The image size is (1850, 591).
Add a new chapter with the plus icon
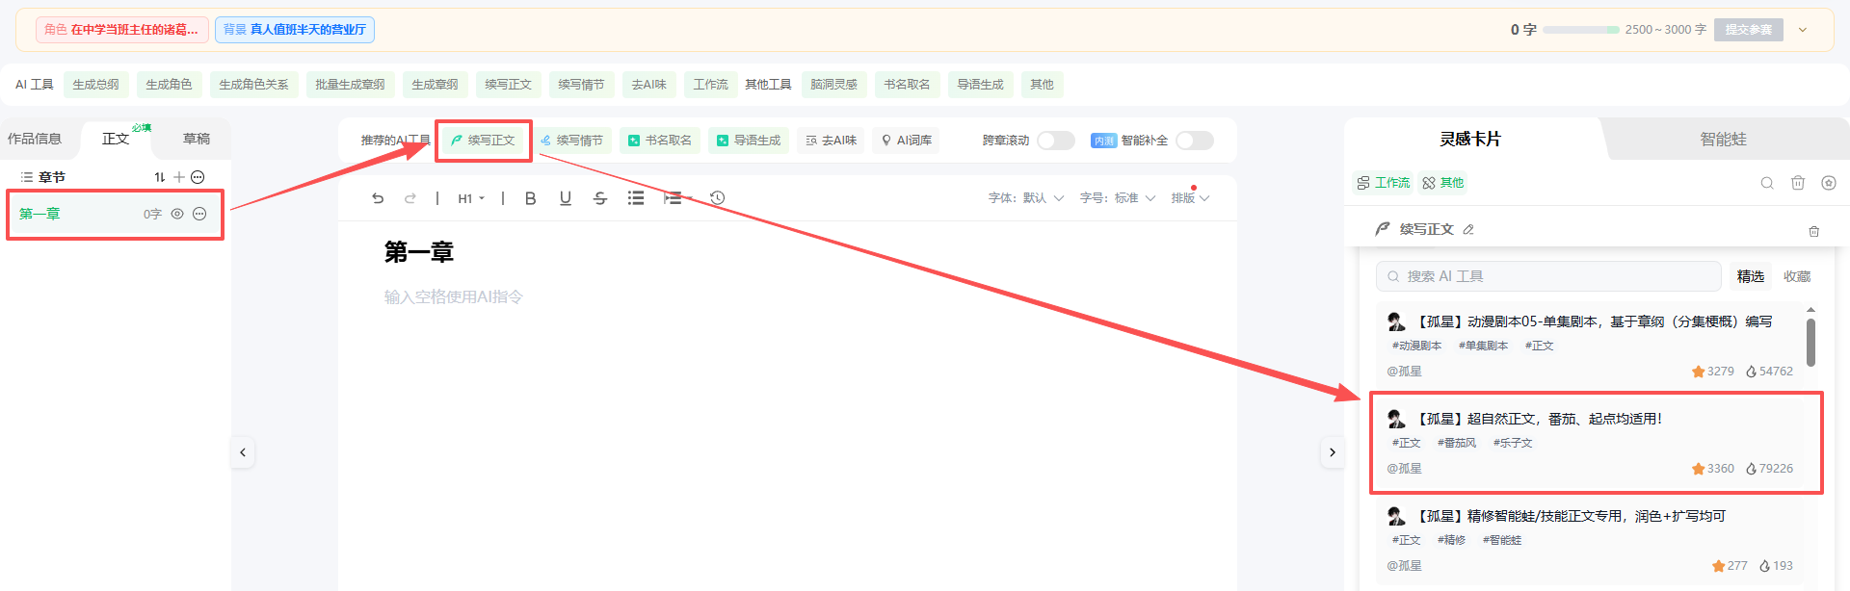pyautogui.click(x=179, y=177)
